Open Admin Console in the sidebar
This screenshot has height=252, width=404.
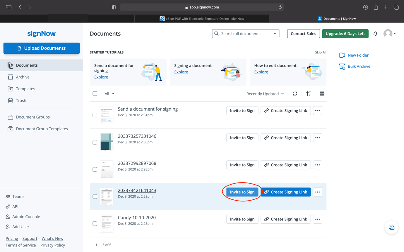[23, 217]
